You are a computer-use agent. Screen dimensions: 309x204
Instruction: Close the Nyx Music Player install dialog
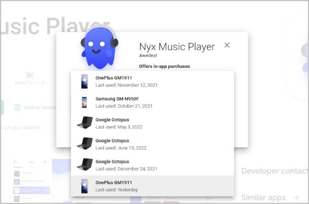pos(227,45)
